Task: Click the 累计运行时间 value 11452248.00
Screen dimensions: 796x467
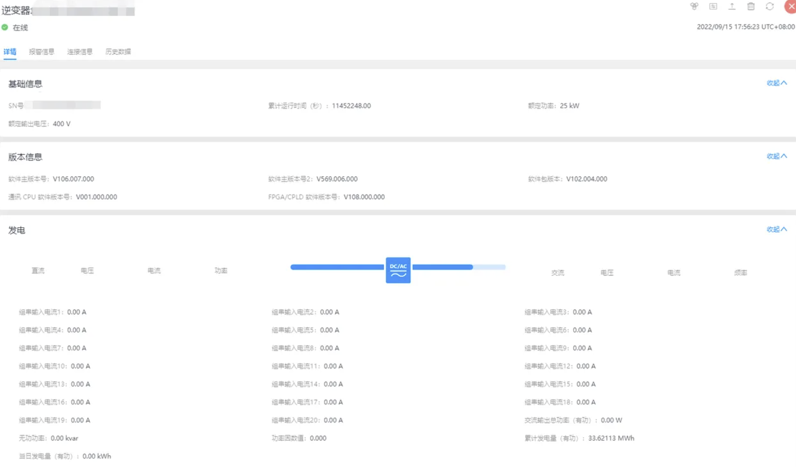Action: pyautogui.click(x=351, y=106)
